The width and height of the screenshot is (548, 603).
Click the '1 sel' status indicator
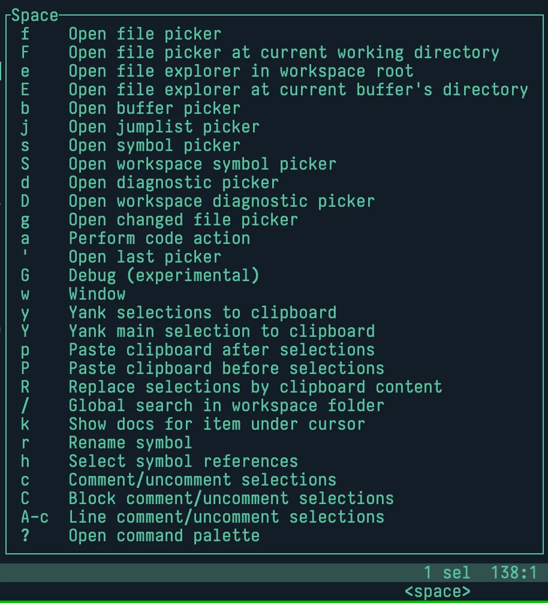[447, 572]
